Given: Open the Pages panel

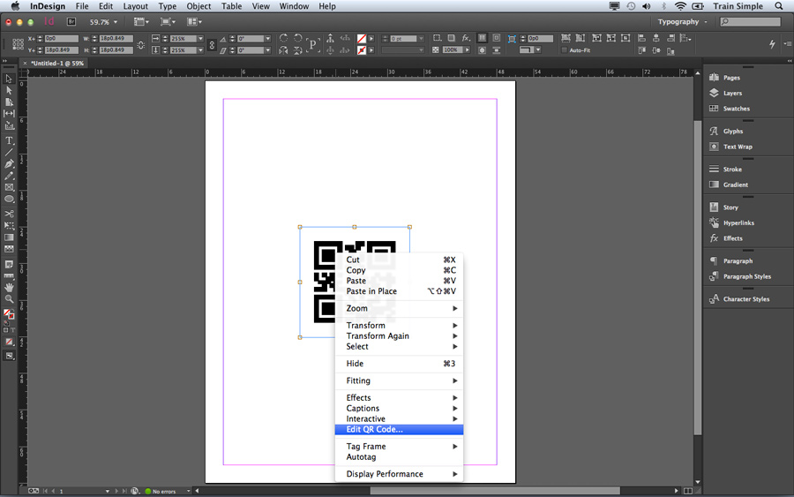Looking at the screenshot, I should coord(731,78).
